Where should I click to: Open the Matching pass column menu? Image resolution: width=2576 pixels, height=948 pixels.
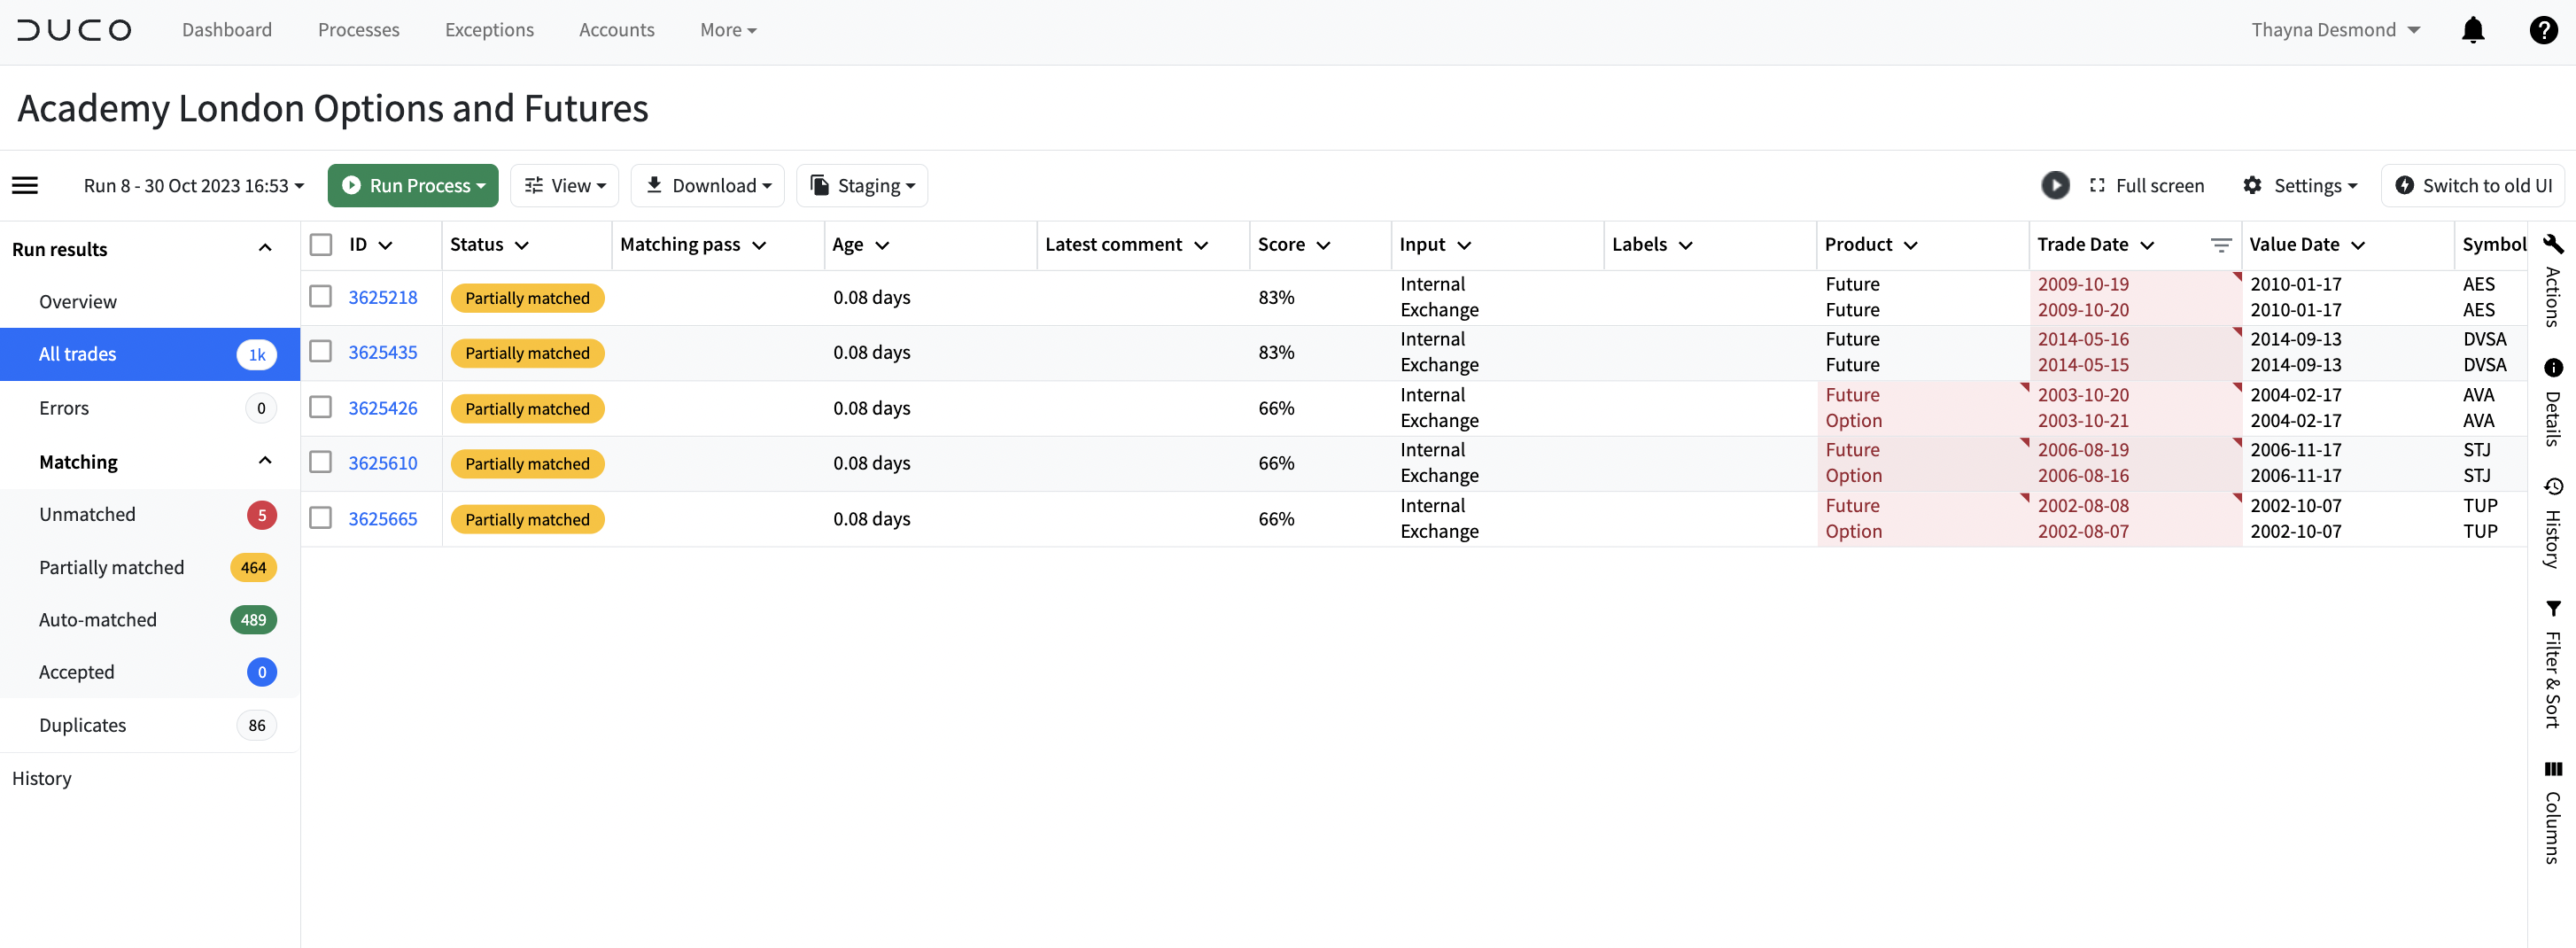(759, 246)
